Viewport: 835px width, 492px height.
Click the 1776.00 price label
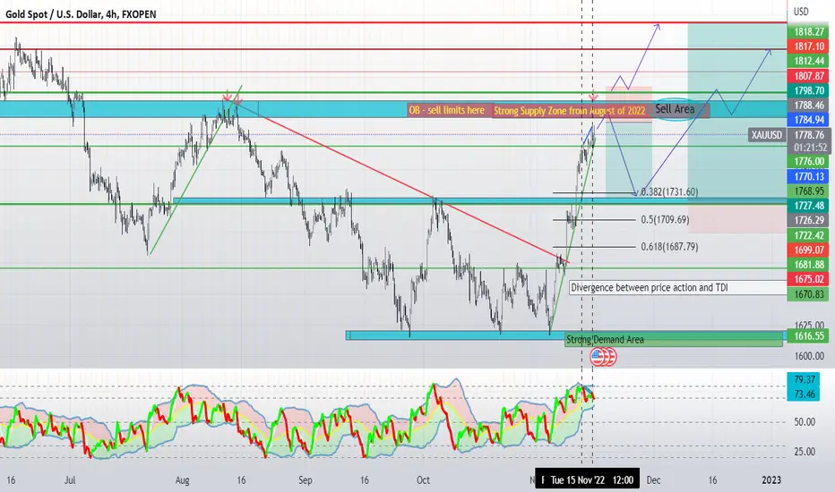tap(809, 161)
